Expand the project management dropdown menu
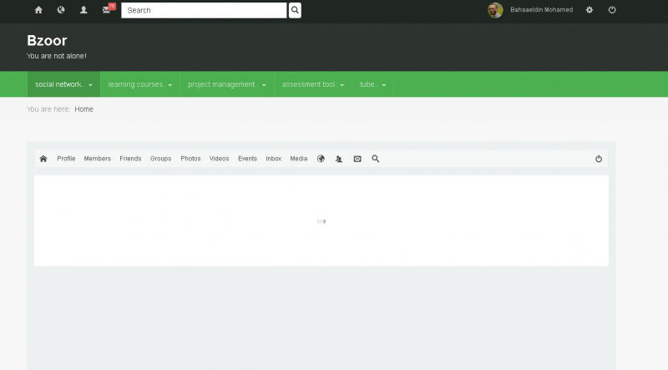Viewport: 668px width, 370px height. [227, 84]
